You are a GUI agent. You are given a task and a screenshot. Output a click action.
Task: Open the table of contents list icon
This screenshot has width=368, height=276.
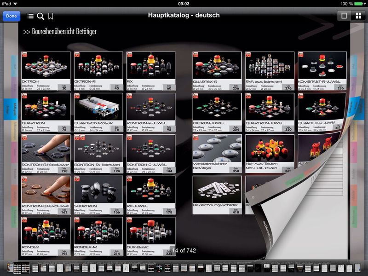pos(30,16)
